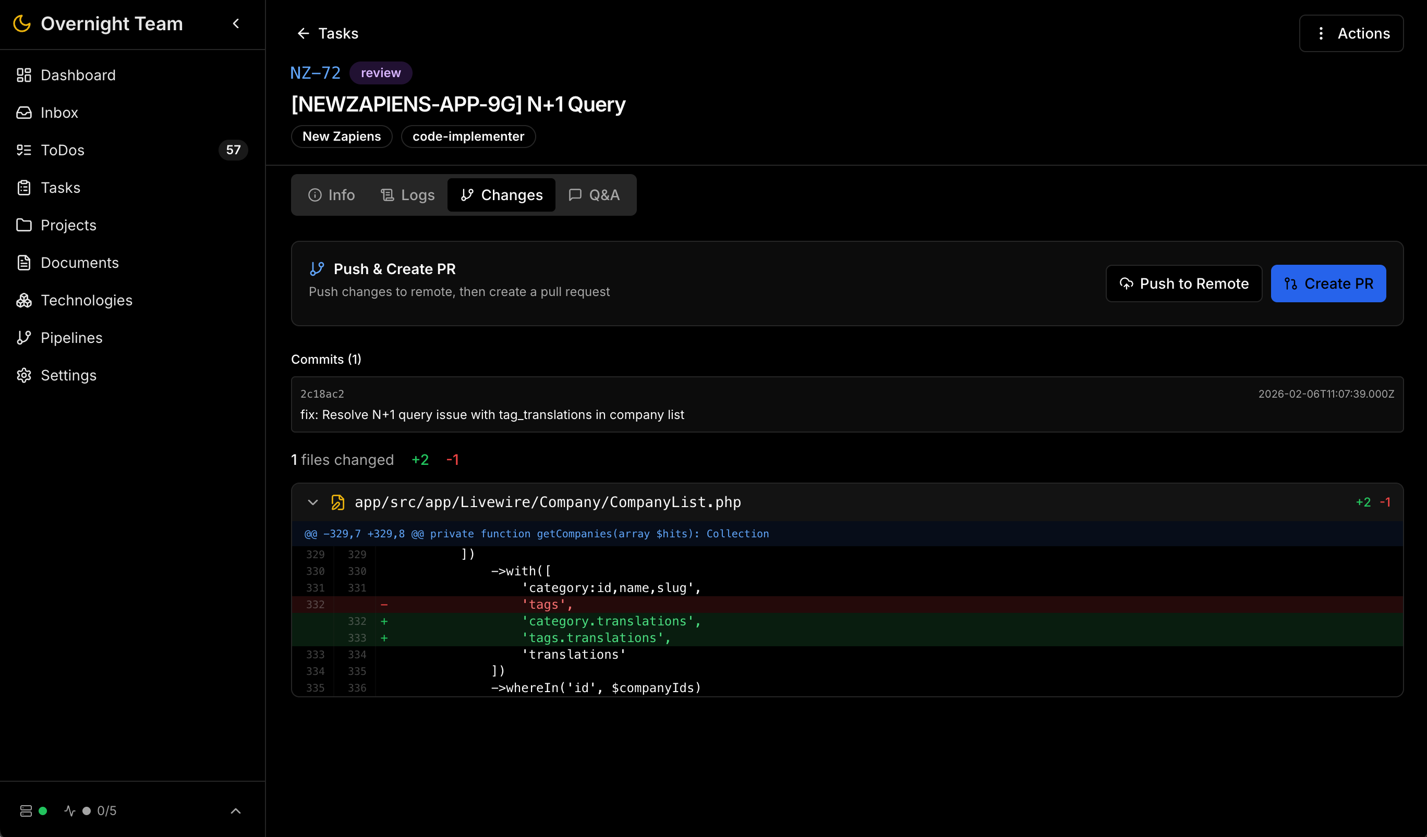1427x837 pixels.
Task: Click the Create PR button
Action: (x=1328, y=284)
